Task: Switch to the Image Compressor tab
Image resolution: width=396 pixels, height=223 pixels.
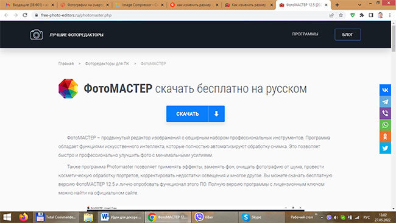Action: tap(140, 5)
